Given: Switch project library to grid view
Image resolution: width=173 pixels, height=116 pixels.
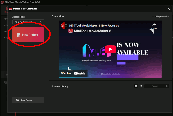Looking at the screenshot, I should click(136, 86).
